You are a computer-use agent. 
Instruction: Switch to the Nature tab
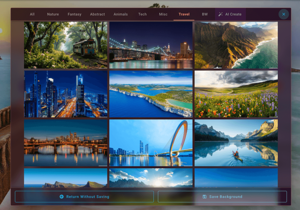[x=53, y=14]
